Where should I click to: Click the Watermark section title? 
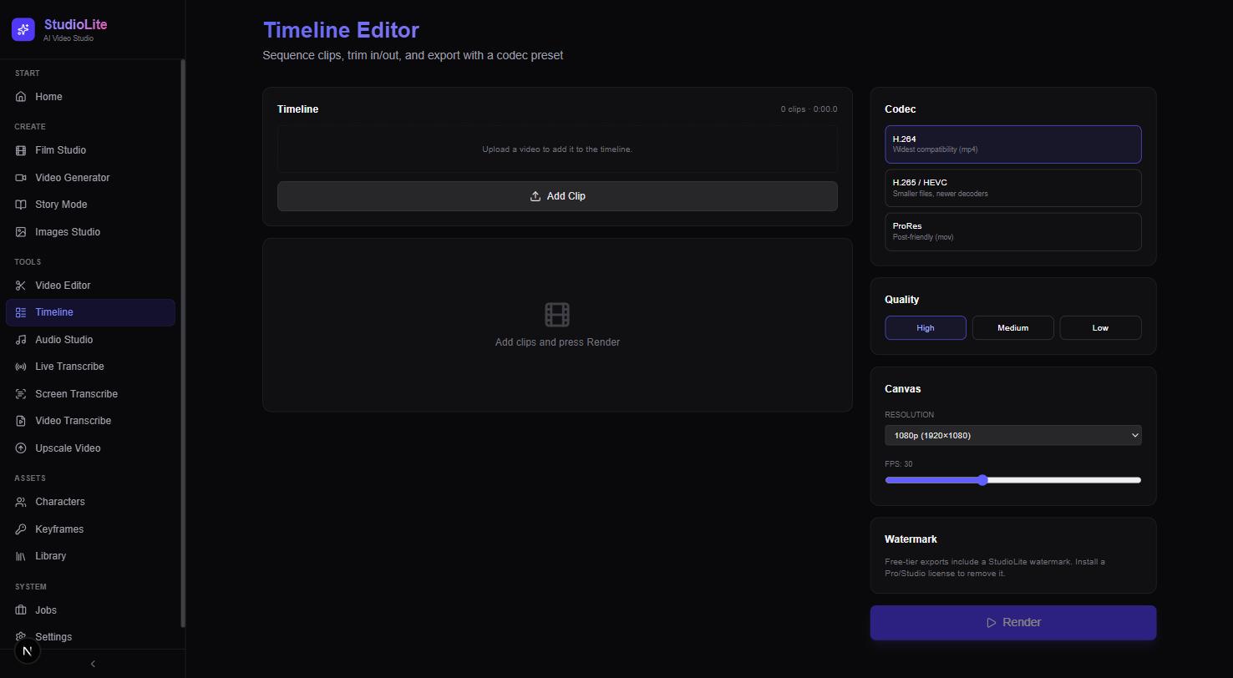[x=911, y=539]
